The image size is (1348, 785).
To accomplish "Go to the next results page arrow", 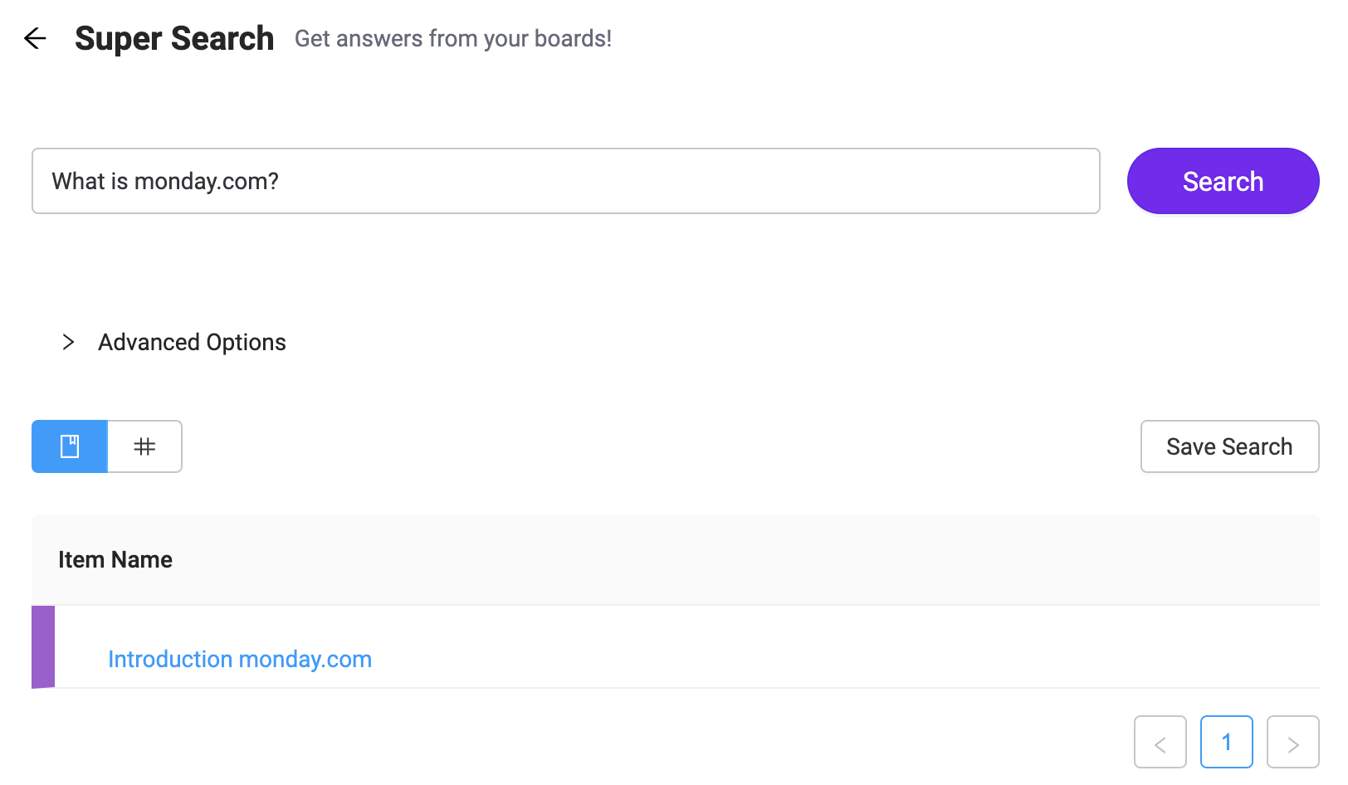I will (1292, 743).
